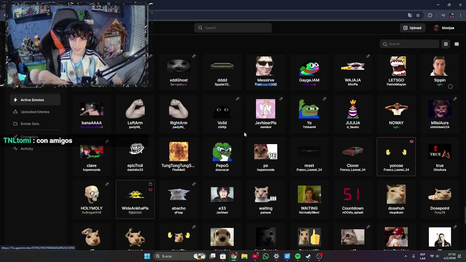Open Chrome media controls icon
Screen dimensions: 466x262
tap(443, 15)
